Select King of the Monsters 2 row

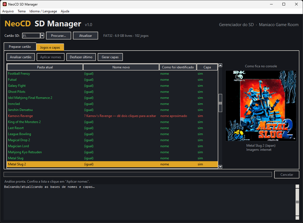pos(112,122)
